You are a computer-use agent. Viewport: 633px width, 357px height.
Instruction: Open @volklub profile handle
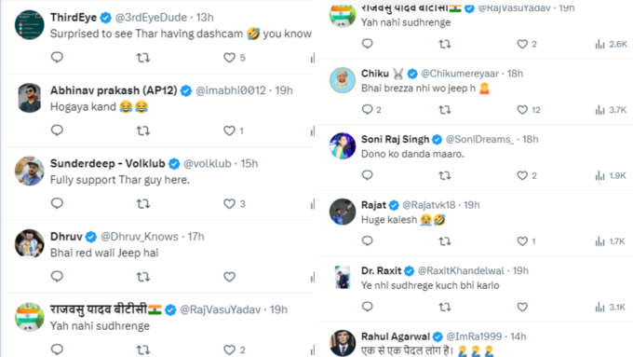point(207,163)
